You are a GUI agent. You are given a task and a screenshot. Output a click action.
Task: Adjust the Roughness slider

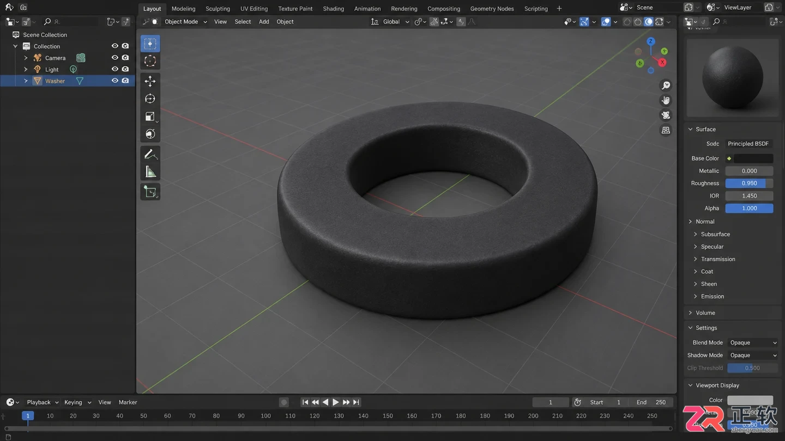pyautogui.click(x=749, y=183)
